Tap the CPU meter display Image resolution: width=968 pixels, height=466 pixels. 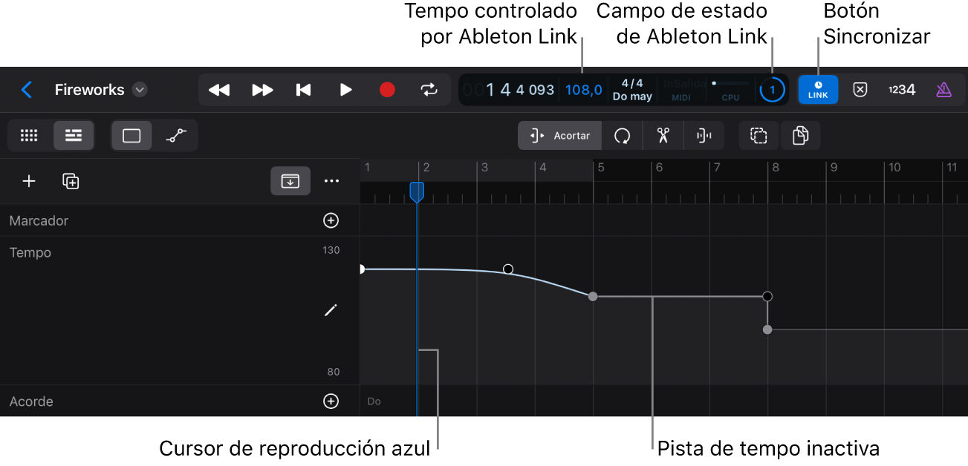730,90
